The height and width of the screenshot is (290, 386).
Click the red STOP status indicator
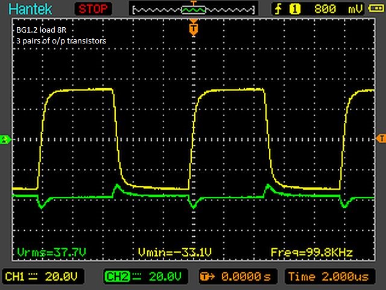pos(93,8)
